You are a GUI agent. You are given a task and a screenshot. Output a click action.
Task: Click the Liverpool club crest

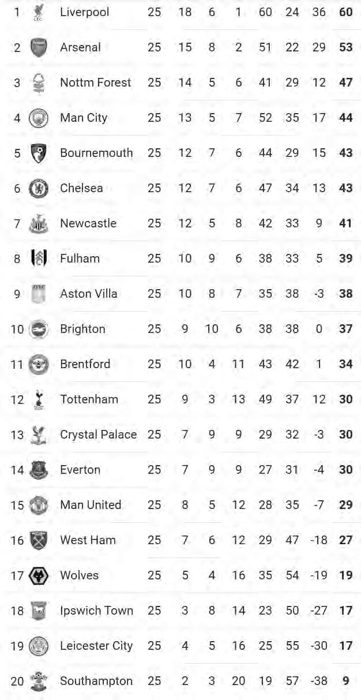(39, 12)
